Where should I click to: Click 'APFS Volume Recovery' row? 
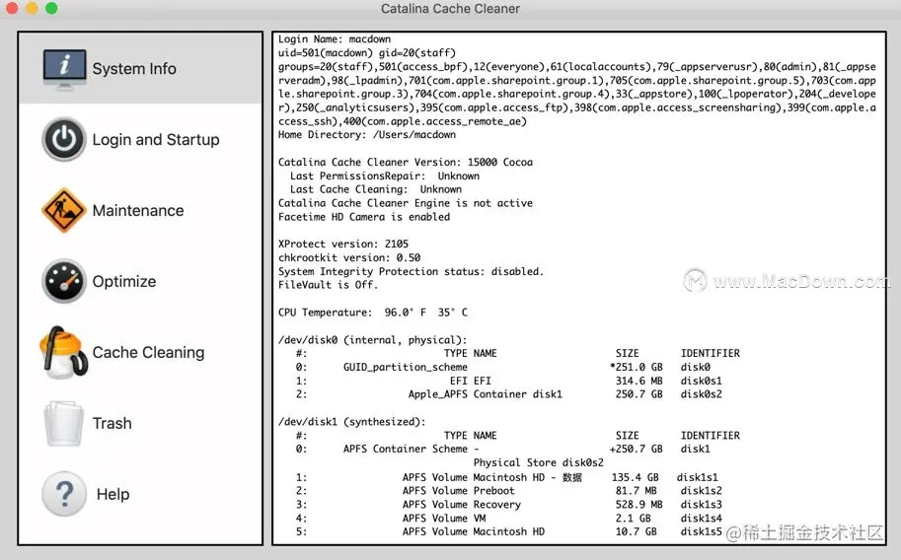[x=509, y=504]
